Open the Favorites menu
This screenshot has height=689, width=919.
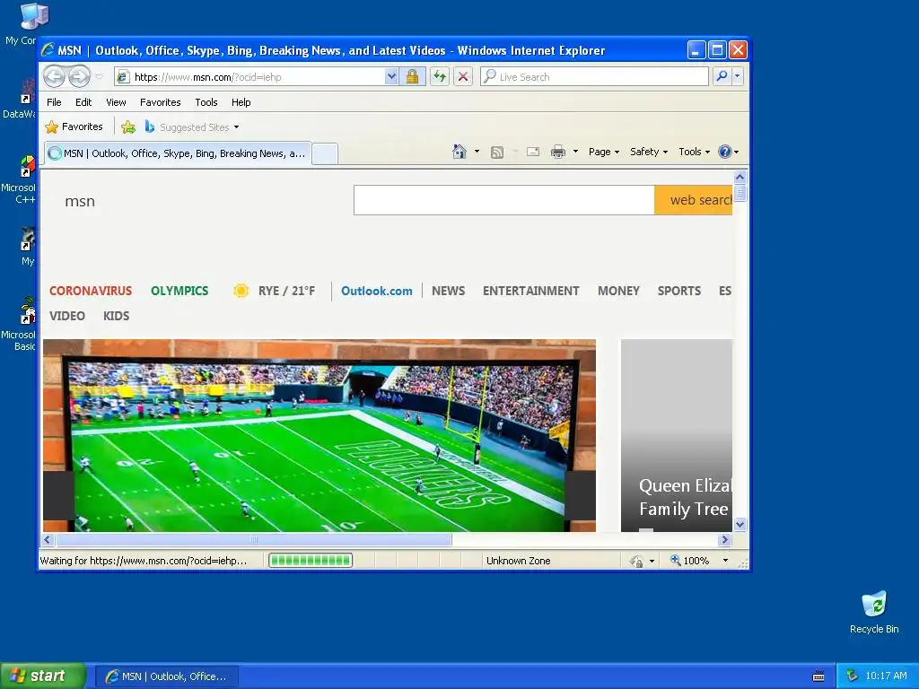pyautogui.click(x=160, y=102)
